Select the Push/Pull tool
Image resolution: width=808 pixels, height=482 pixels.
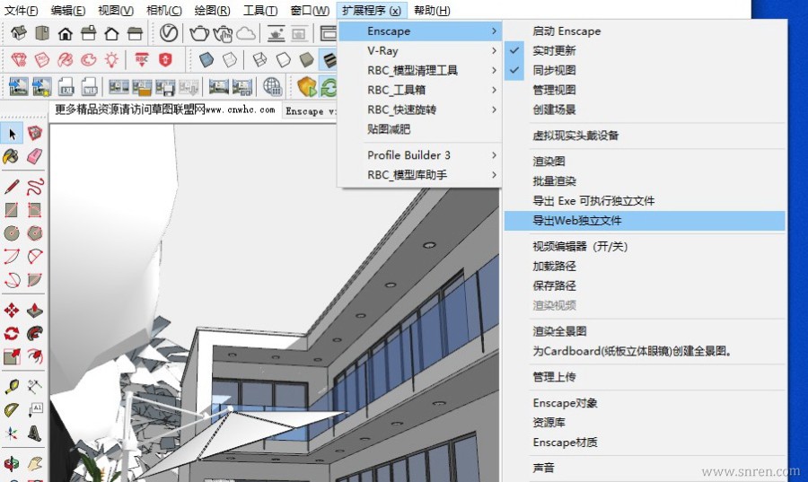[x=34, y=310]
